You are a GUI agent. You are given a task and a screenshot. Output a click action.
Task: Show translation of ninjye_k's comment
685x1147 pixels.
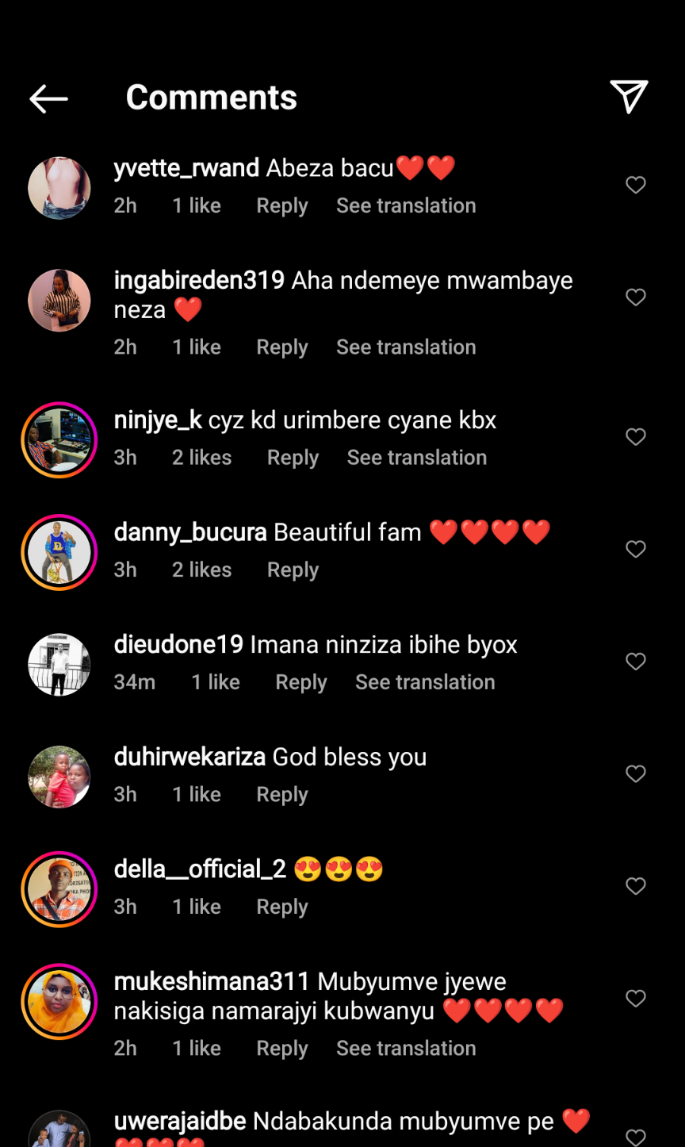(x=416, y=458)
